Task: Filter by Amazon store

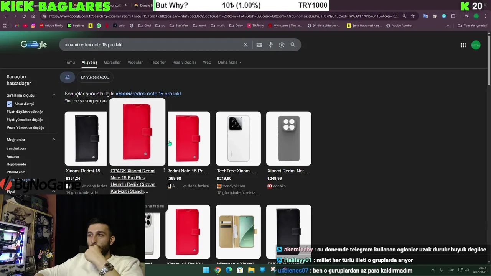Action: (13, 156)
